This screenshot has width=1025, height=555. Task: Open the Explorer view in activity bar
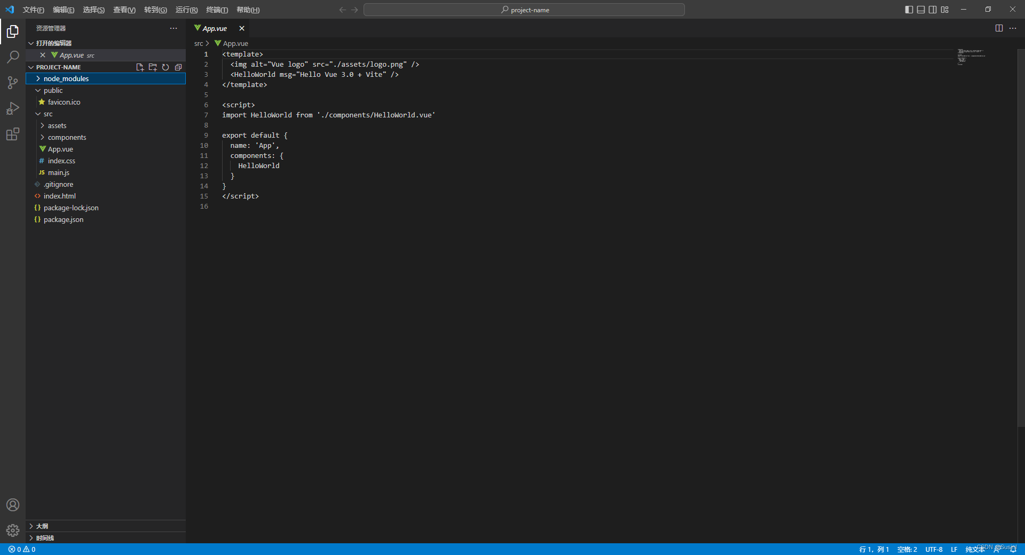[x=13, y=31]
